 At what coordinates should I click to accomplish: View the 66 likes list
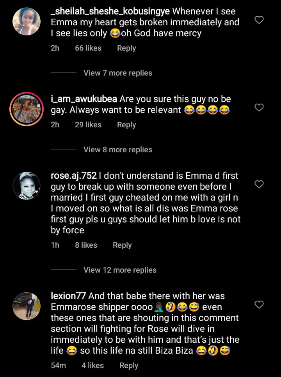[88, 48]
